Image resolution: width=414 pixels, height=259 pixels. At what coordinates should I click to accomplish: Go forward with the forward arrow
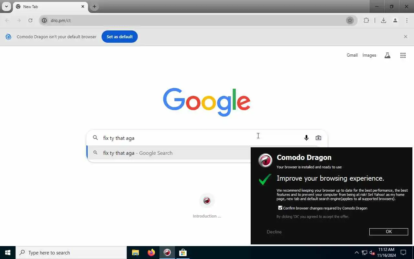pos(19,20)
